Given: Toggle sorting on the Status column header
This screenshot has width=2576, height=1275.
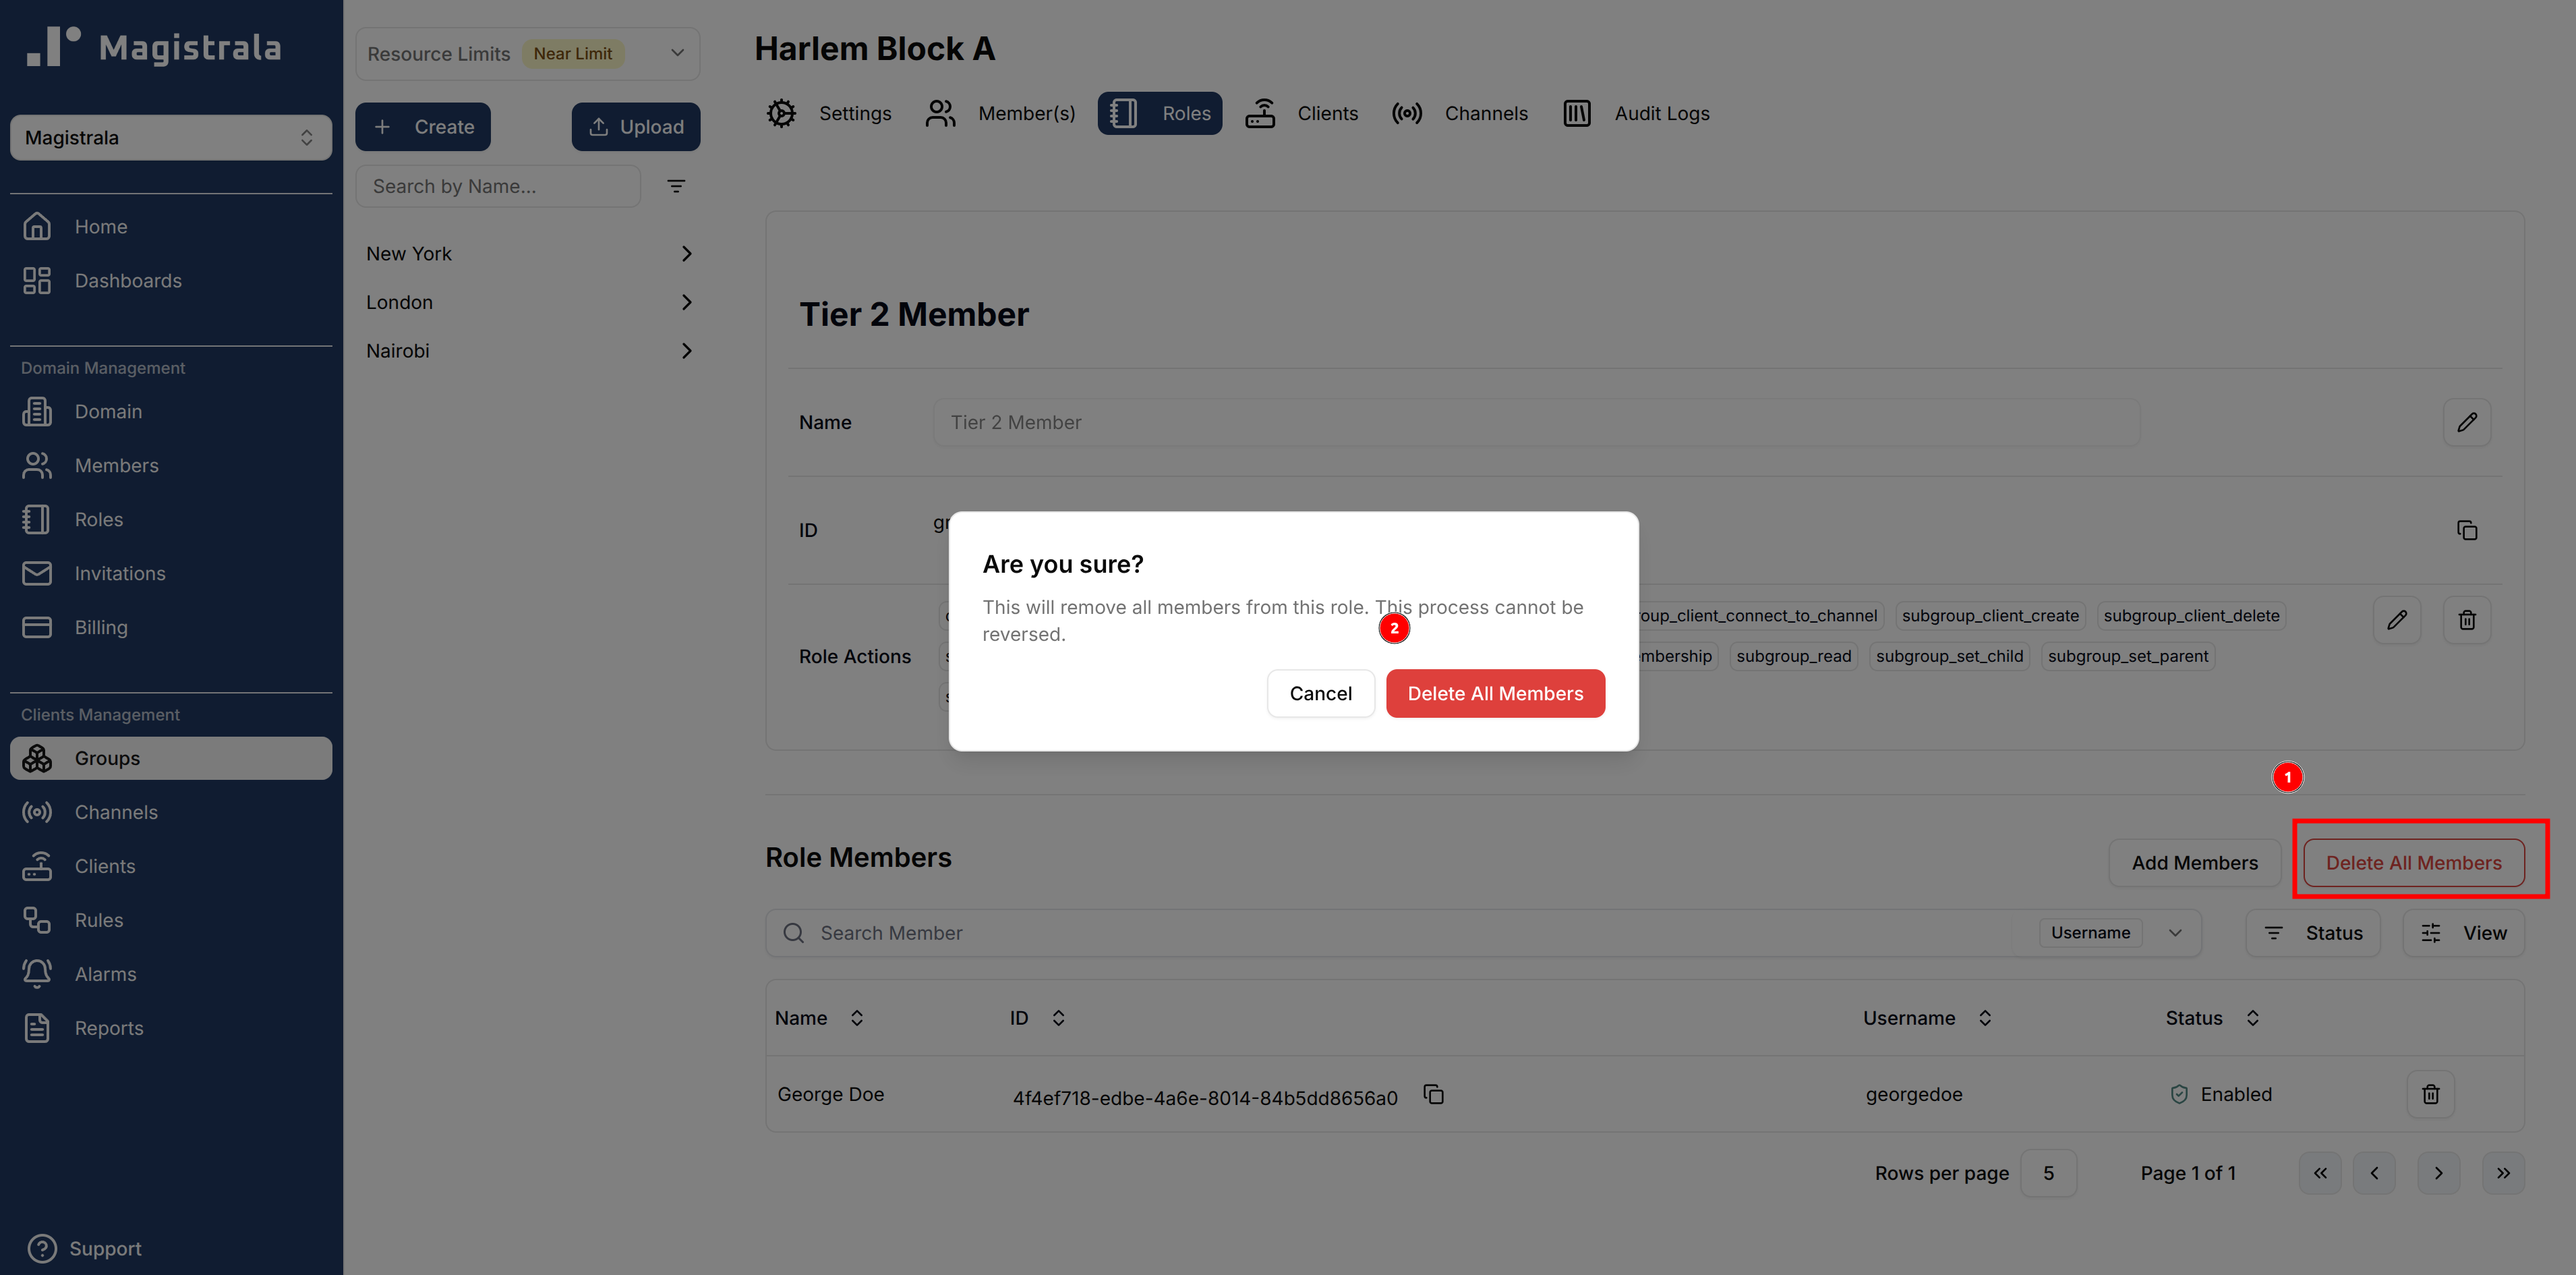Looking at the screenshot, I should point(2252,1018).
